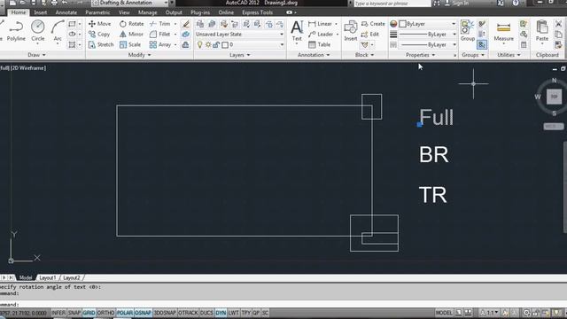Screen dimensions: 567x319
Task: Open the Unsaved Layer State dropdown
Action: (239, 35)
